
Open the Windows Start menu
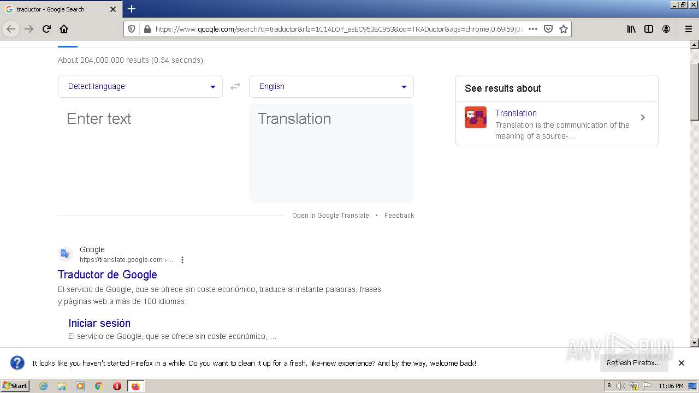coord(15,386)
